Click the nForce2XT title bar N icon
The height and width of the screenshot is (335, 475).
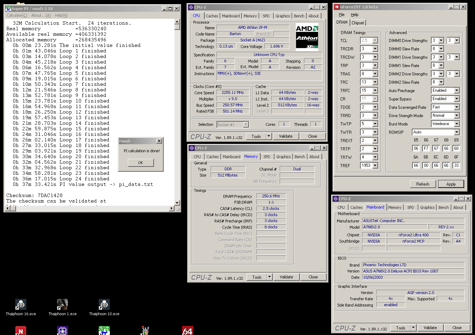(x=337, y=7)
